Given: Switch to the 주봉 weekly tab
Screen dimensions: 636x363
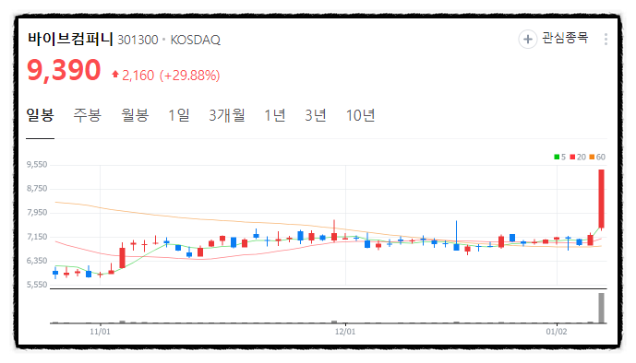Looking at the screenshot, I should click(x=87, y=115).
